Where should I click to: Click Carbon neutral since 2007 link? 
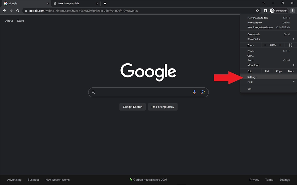coord(148,180)
